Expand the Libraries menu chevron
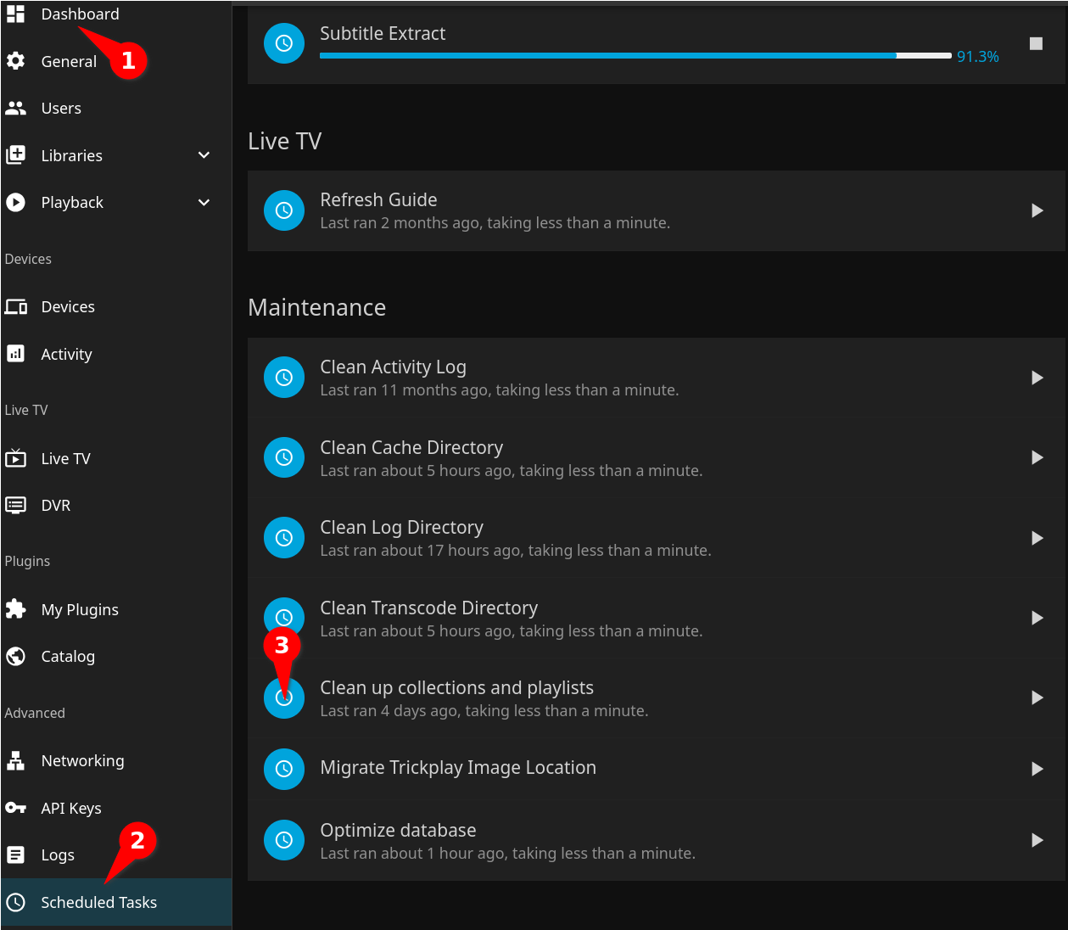Viewport: 1068px width, 930px height. coord(204,155)
